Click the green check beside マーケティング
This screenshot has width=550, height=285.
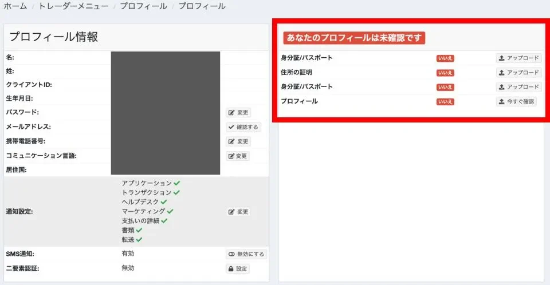(x=170, y=211)
